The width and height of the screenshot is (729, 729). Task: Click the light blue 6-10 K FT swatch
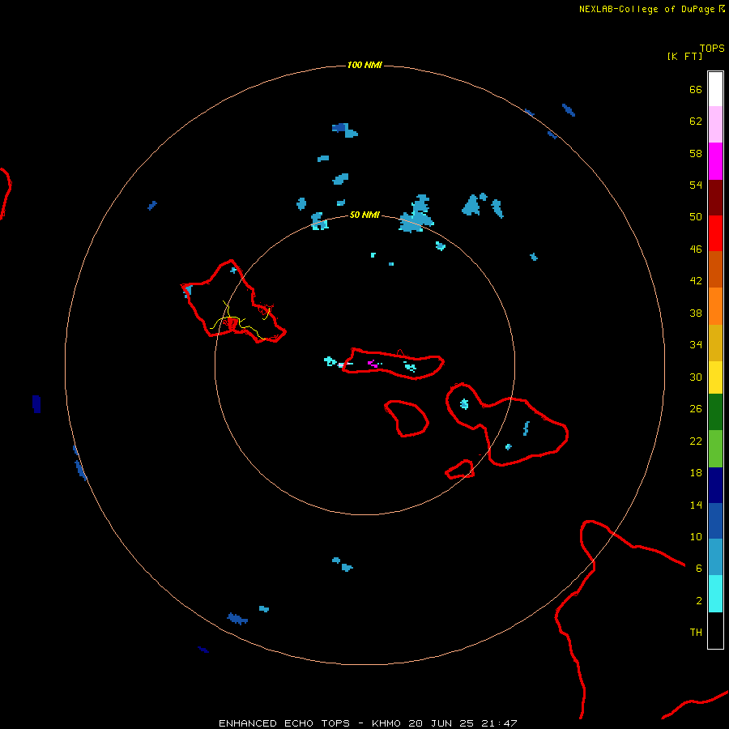click(715, 556)
